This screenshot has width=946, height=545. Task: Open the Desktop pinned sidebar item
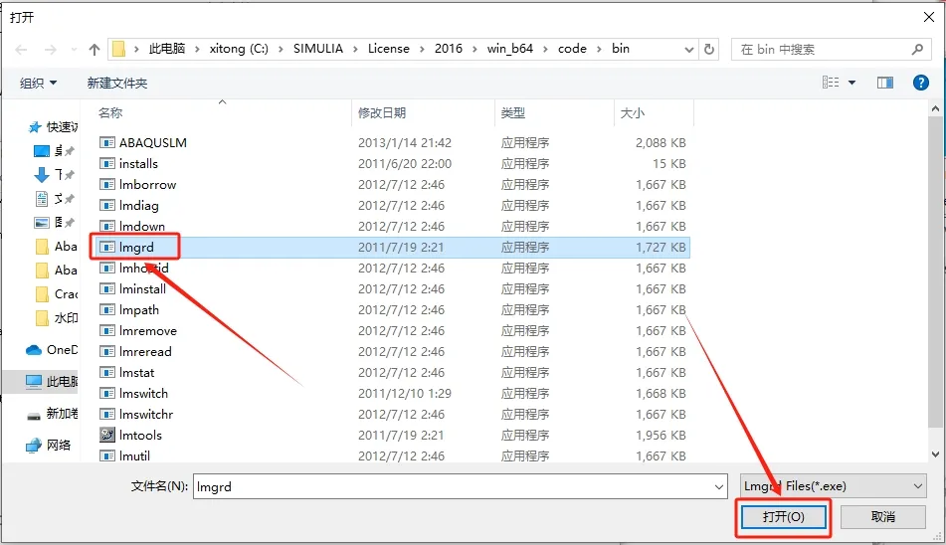pyautogui.click(x=55, y=151)
